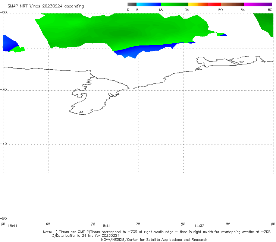Click the brown segment of the color bar
276x242 pixels.
(232, 4)
